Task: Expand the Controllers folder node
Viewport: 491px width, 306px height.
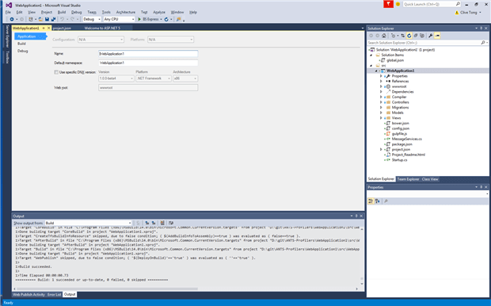Action: click(x=381, y=102)
